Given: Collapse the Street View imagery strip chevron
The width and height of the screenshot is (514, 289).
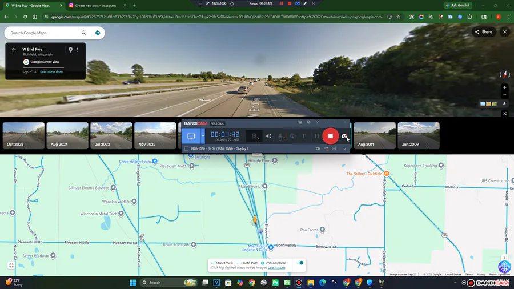Looking at the screenshot, I should [504, 103].
